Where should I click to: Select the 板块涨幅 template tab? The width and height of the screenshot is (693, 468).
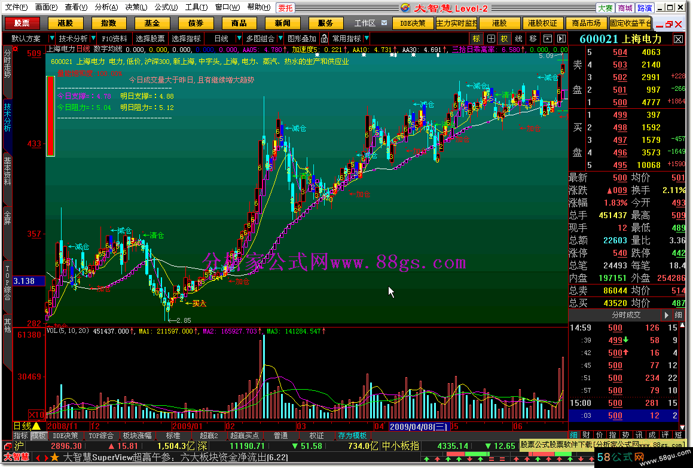[x=137, y=436]
